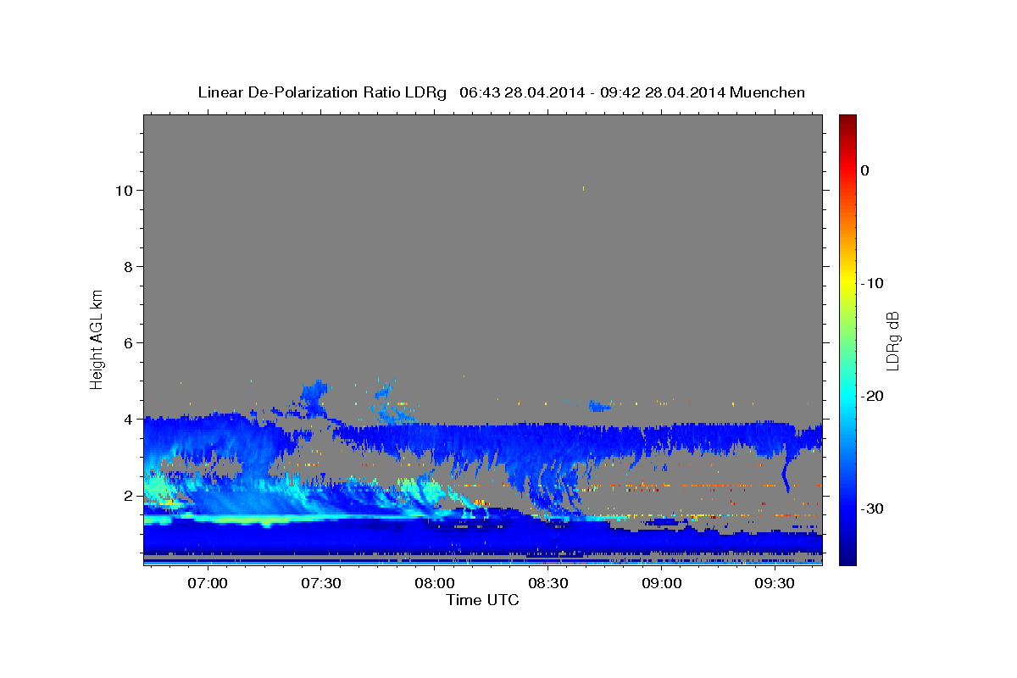Click the blue cloud plume reaching 5 km near 07:30

pos(314,397)
